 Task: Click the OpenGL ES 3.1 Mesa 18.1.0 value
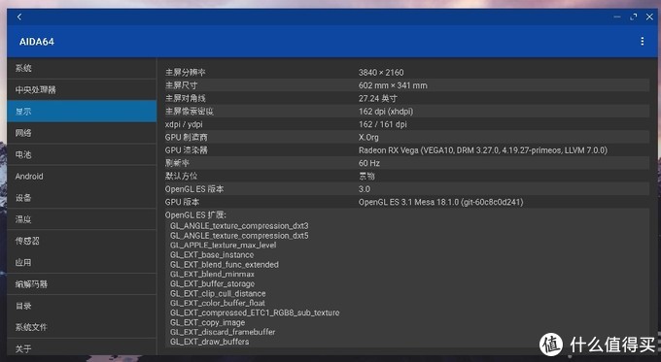[441, 202]
